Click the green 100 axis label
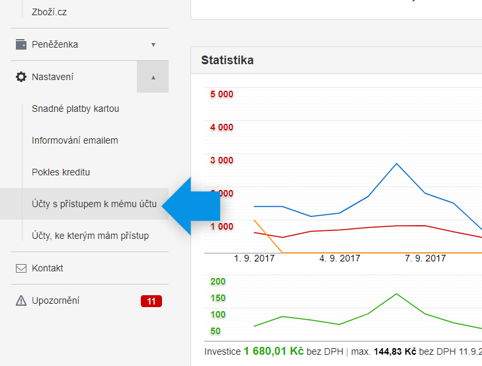The image size is (482, 366). click(x=218, y=314)
